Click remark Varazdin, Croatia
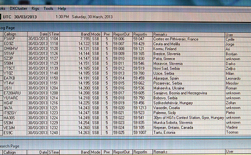251x155 pixels. tap(166, 108)
